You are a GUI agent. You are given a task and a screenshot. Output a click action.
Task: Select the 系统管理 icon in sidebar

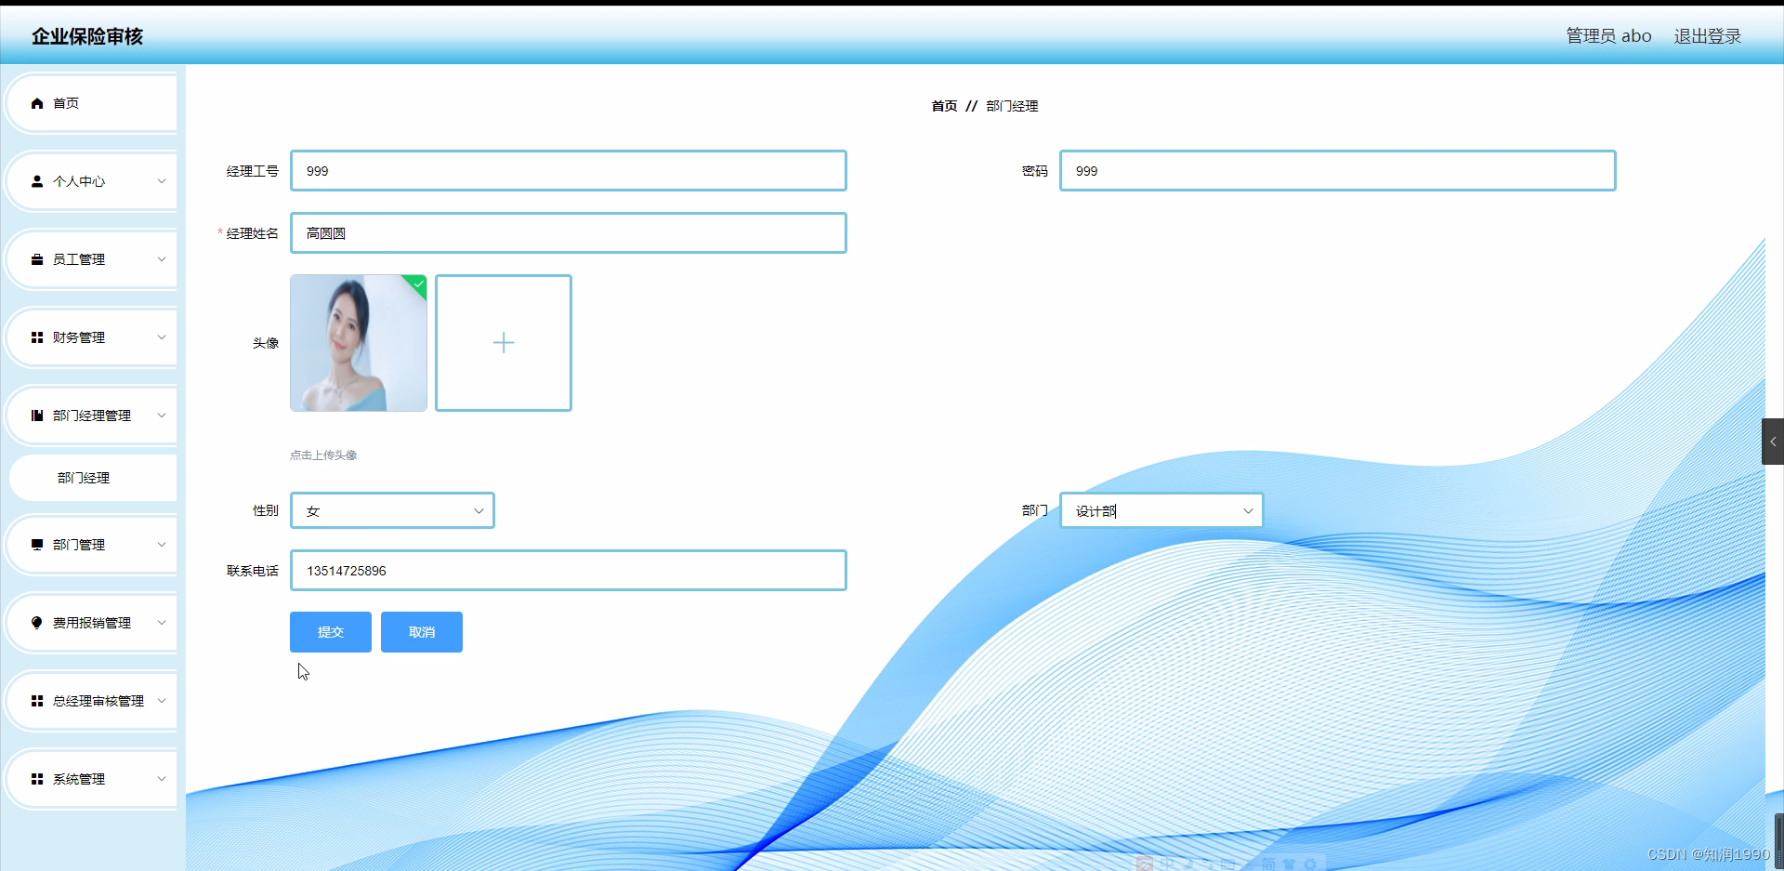click(37, 779)
